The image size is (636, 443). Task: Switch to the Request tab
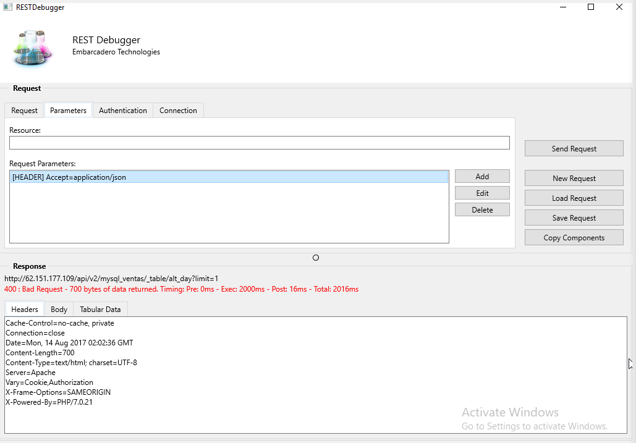point(24,111)
